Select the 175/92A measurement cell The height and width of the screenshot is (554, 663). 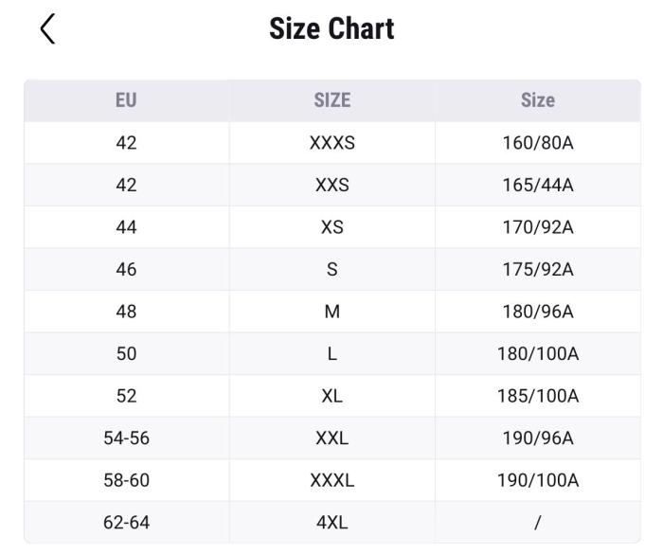pos(537,270)
